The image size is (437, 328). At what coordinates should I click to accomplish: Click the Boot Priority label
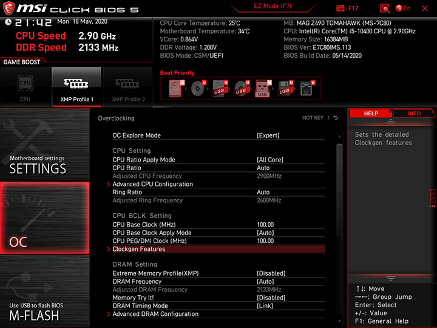(x=177, y=73)
